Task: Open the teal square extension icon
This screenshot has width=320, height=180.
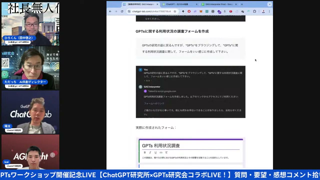Action: [207, 11]
